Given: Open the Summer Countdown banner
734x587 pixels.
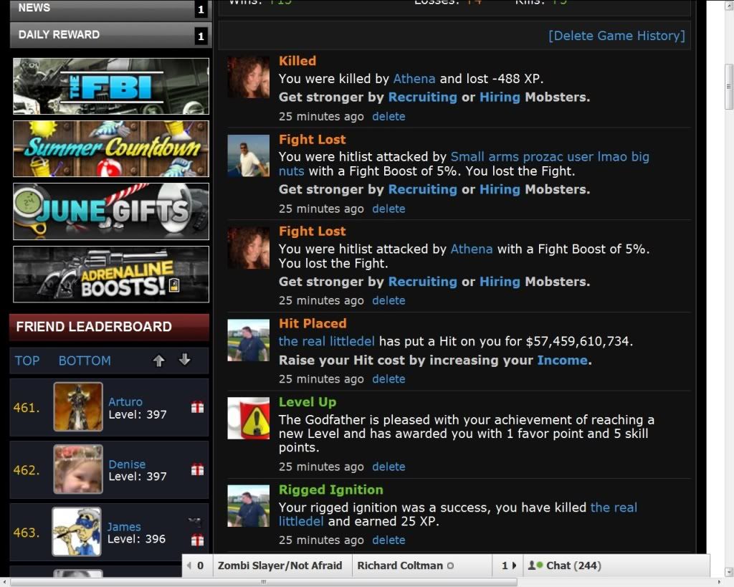Looking at the screenshot, I should 111,148.
